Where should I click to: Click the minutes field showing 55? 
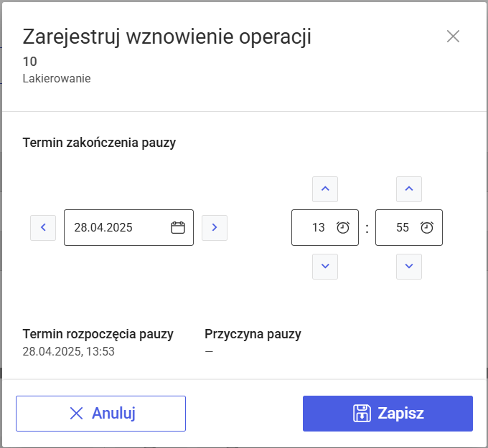(x=400, y=228)
